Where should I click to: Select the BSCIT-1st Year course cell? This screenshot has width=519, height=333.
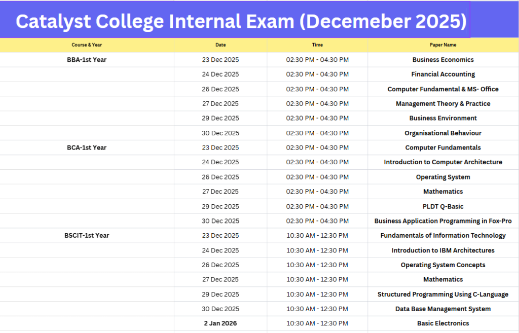[x=87, y=235]
